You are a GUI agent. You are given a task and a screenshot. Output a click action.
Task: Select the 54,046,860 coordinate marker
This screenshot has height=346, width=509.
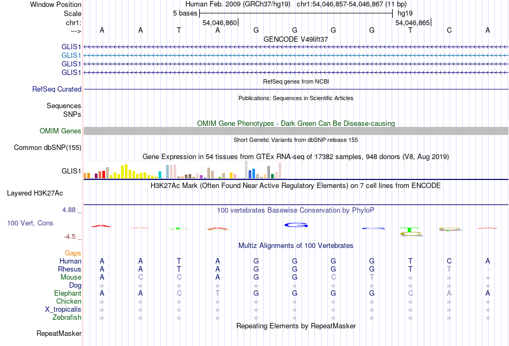[220, 22]
